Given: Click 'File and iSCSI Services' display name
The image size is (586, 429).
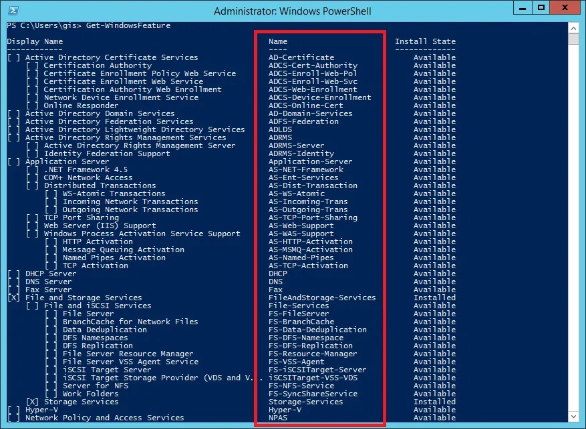Looking at the screenshot, I should (98, 306).
